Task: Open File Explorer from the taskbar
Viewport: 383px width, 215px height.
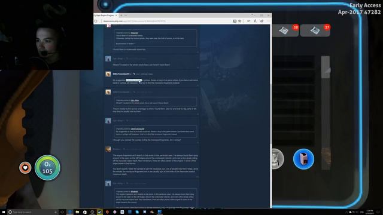Action: (77, 212)
